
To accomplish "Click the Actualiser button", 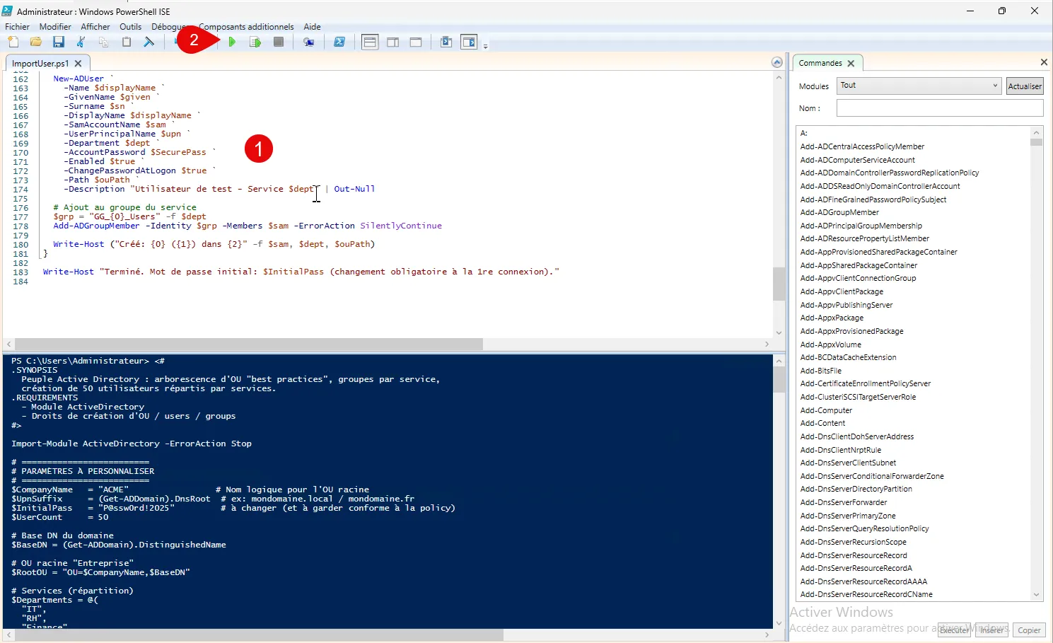I will point(1025,86).
